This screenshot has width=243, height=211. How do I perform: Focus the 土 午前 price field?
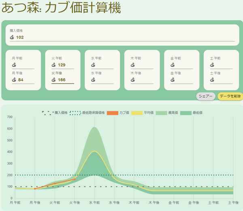click(x=221, y=65)
